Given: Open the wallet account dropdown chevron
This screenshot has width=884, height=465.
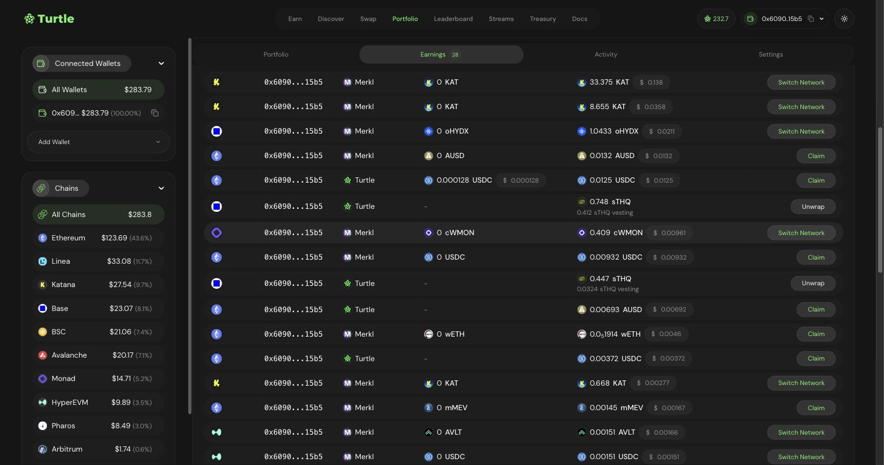Looking at the screenshot, I should [x=821, y=19].
